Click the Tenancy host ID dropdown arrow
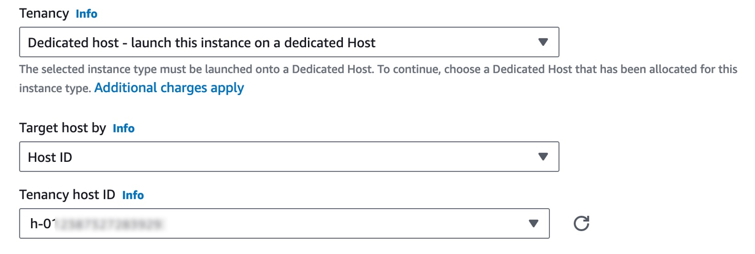This screenshot has height=254, width=755. point(533,224)
